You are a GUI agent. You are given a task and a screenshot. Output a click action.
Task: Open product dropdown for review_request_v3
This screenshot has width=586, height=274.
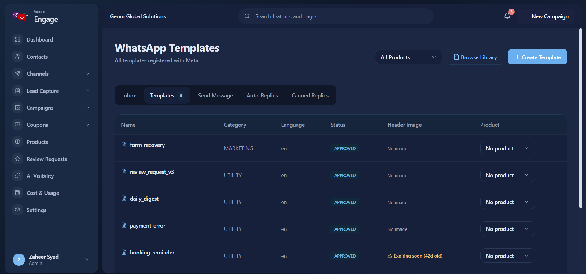click(x=507, y=175)
